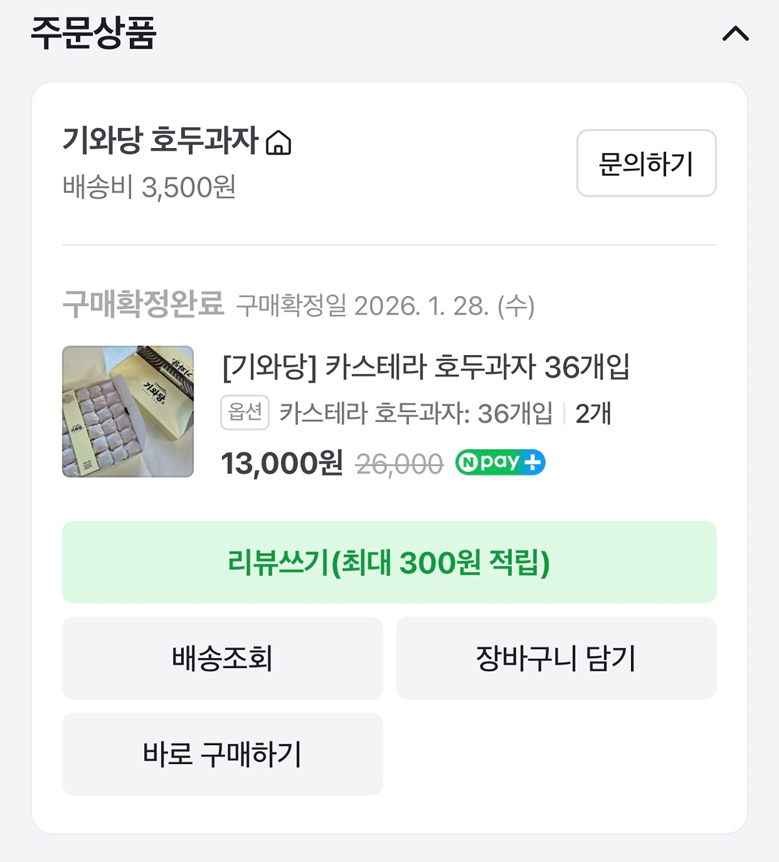Click the 13,000원 price
779x862 pixels.
pyautogui.click(x=282, y=463)
